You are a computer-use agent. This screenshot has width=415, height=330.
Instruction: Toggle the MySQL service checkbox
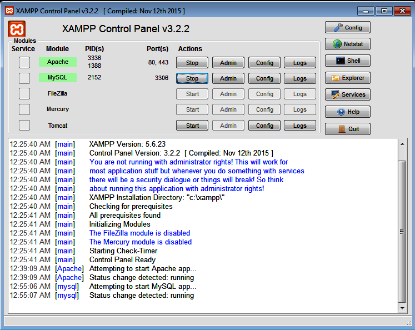pos(24,78)
